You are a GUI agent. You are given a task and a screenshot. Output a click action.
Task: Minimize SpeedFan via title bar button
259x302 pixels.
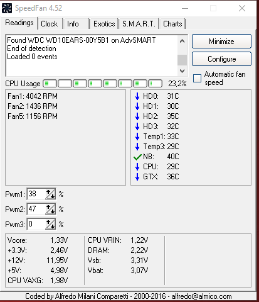(185, 8)
